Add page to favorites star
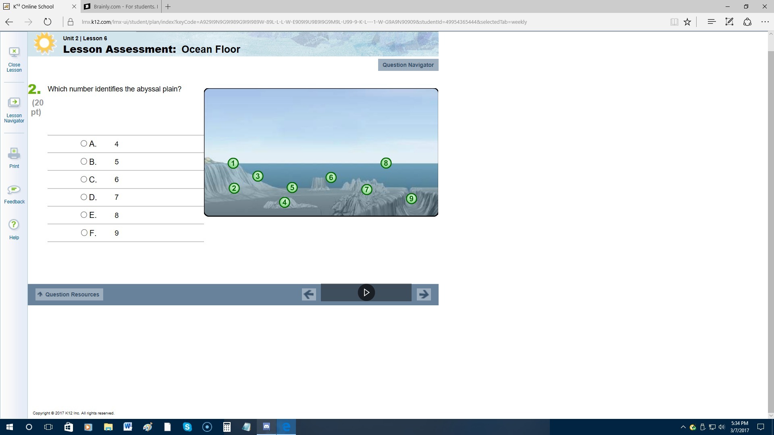The width and height of the screenshot is (774, 435). [687, 22]
